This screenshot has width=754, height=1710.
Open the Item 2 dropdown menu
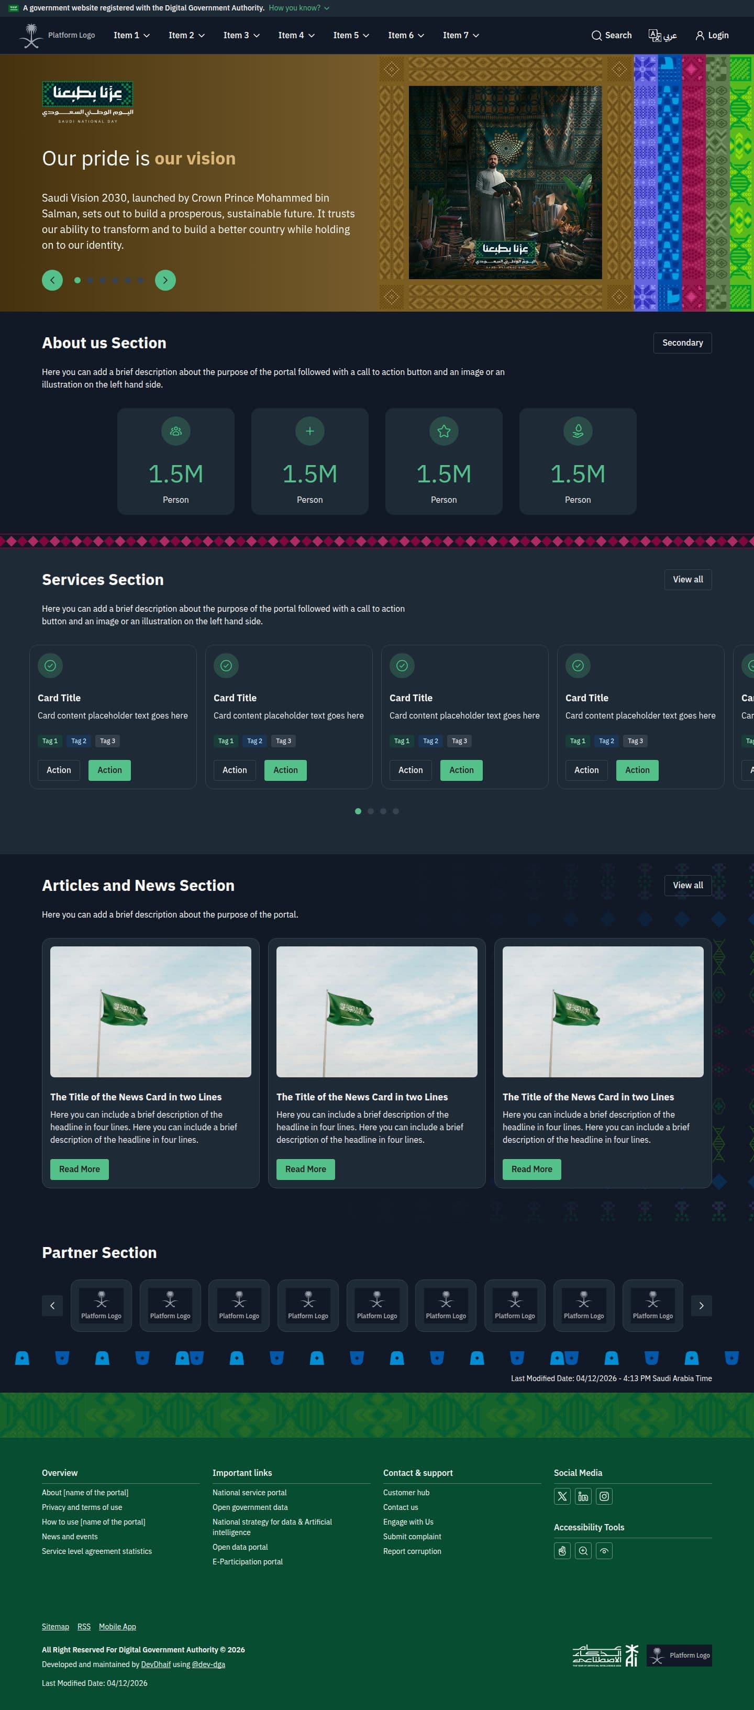point(186,35)
